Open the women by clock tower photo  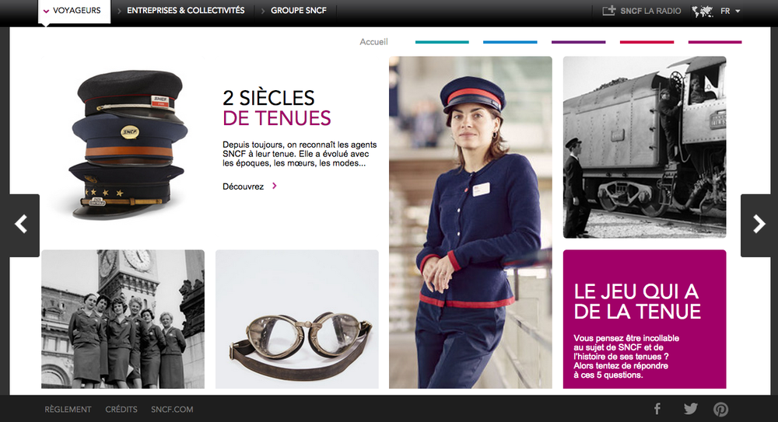tap(123, 319)
